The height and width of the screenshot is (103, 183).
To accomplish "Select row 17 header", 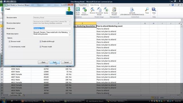I will 2,69.
